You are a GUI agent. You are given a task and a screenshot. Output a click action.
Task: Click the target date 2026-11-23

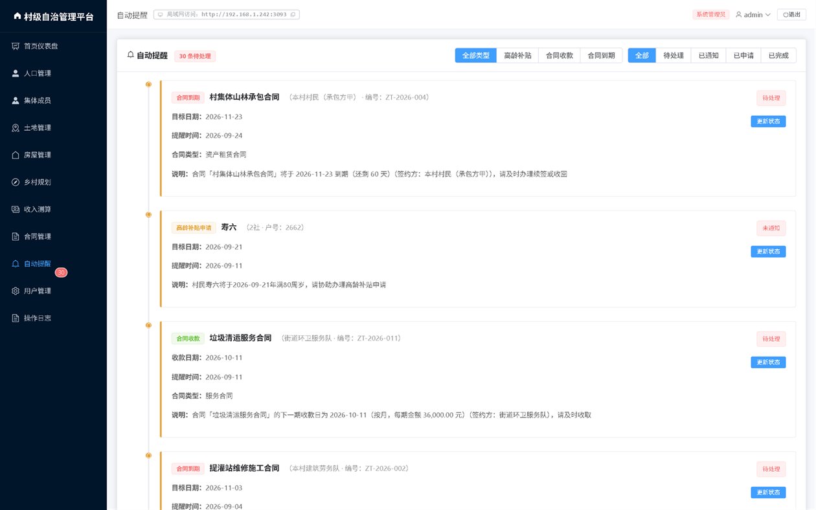[x=223, y=116]
